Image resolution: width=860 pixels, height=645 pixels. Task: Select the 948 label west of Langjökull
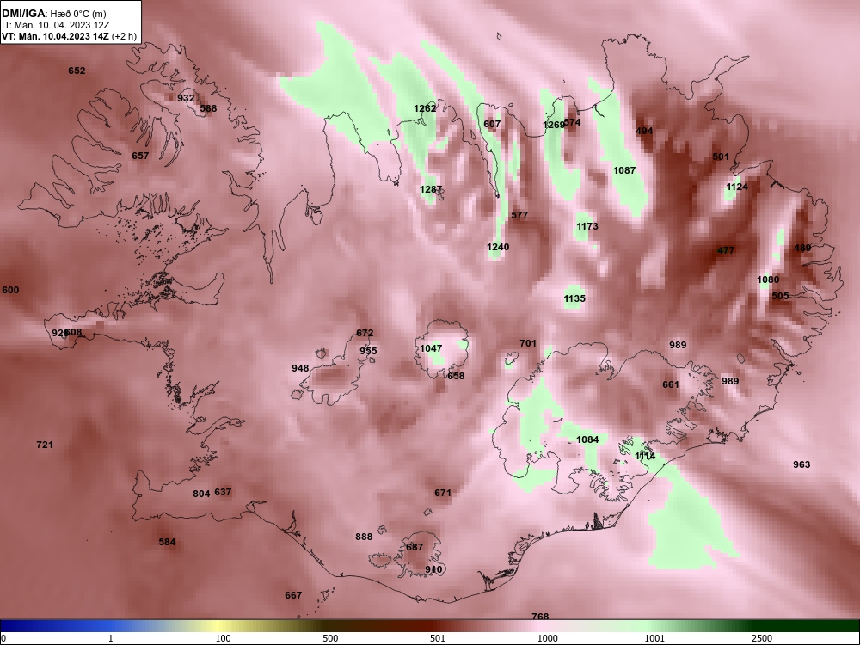[x=300, y=369]
